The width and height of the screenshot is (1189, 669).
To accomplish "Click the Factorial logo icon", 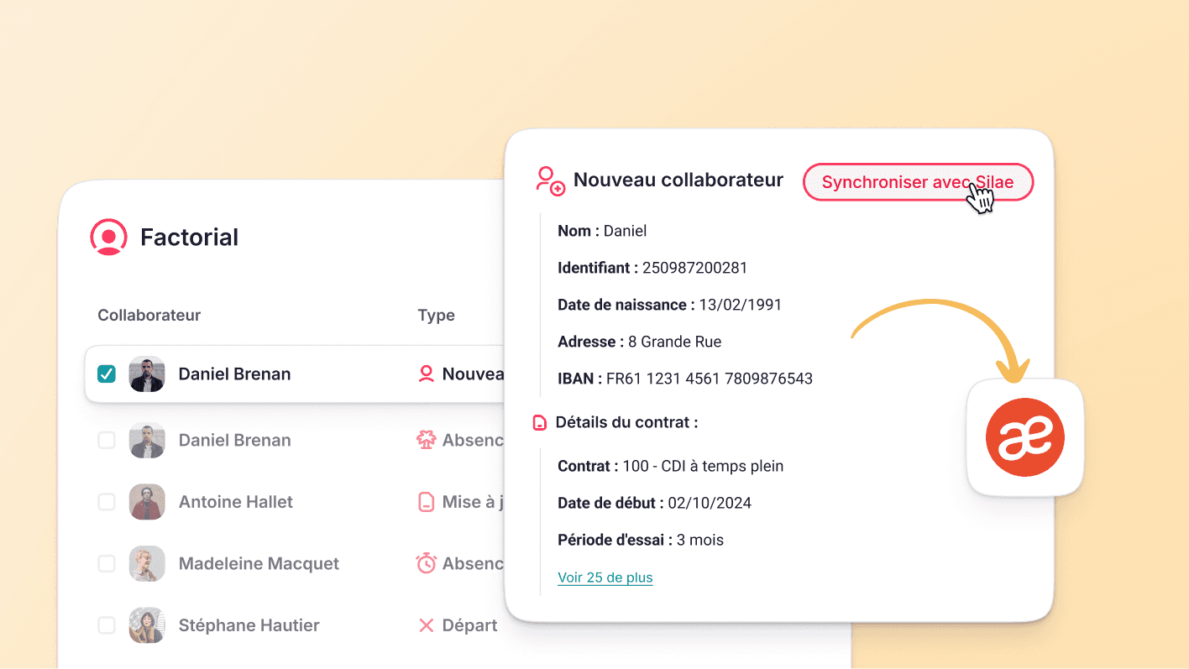I will tap(108, 237).
